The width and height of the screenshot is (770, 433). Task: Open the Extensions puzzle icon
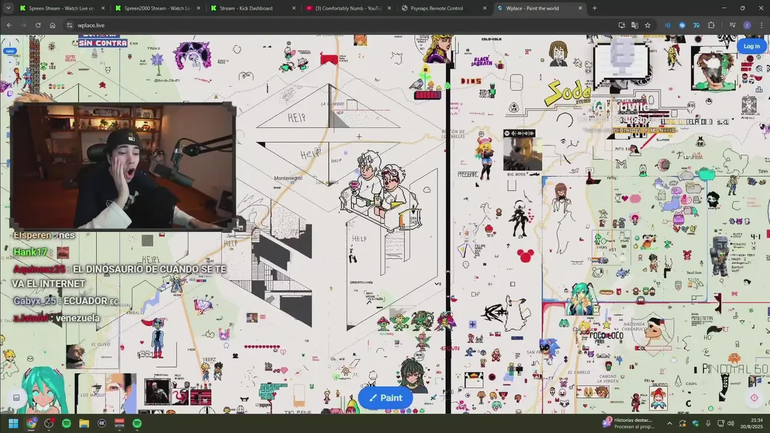(712, 25)
